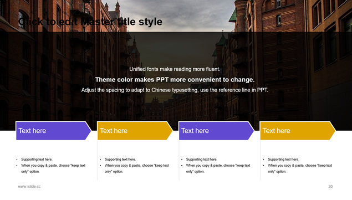Click 'Supporting text here.' under first purple arrow
Viewport: 352px width, 200px height.
37,160
